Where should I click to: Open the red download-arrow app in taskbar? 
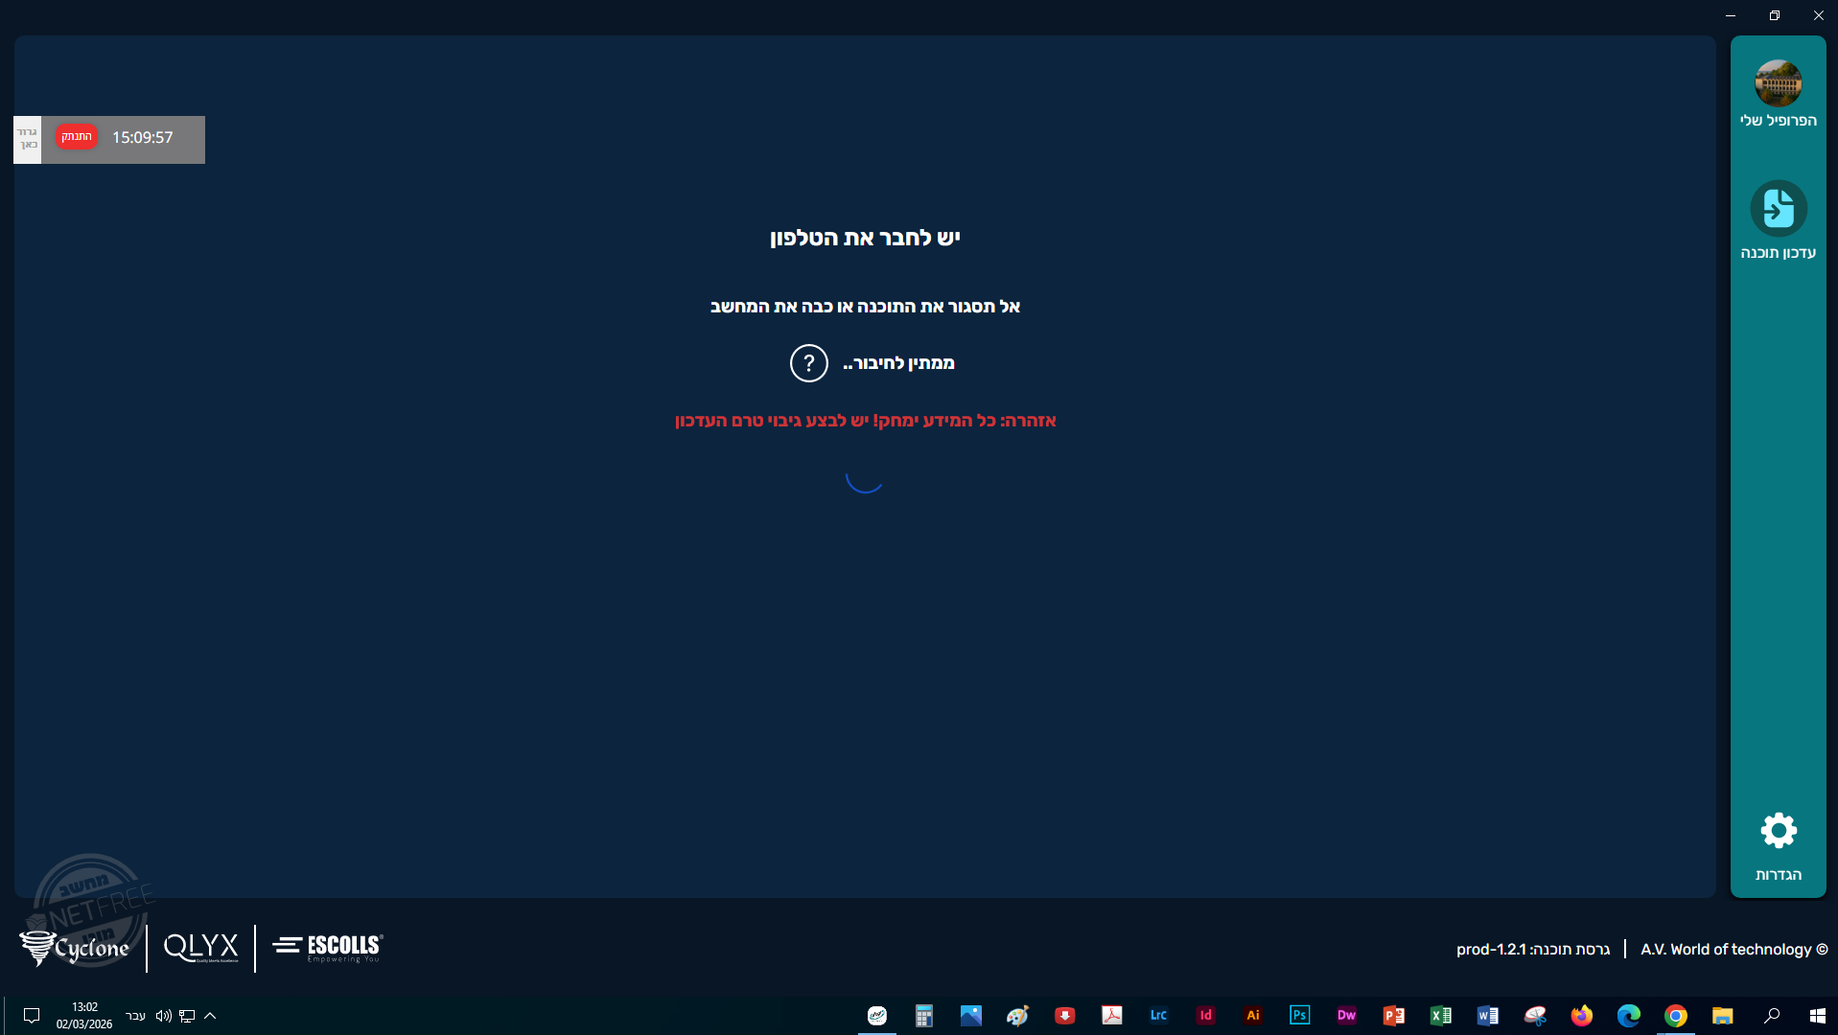[x=1065, y=1016]
